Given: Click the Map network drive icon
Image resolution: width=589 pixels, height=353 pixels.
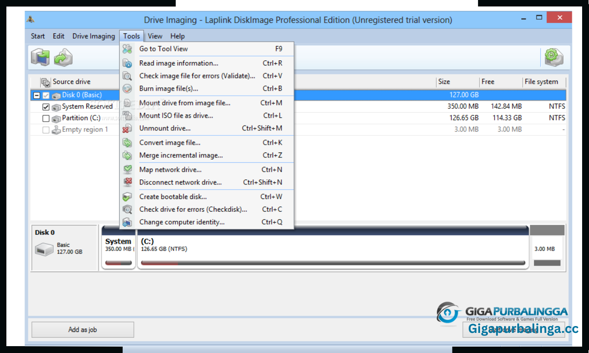Looking at the screenshot, I should [127, 170].
